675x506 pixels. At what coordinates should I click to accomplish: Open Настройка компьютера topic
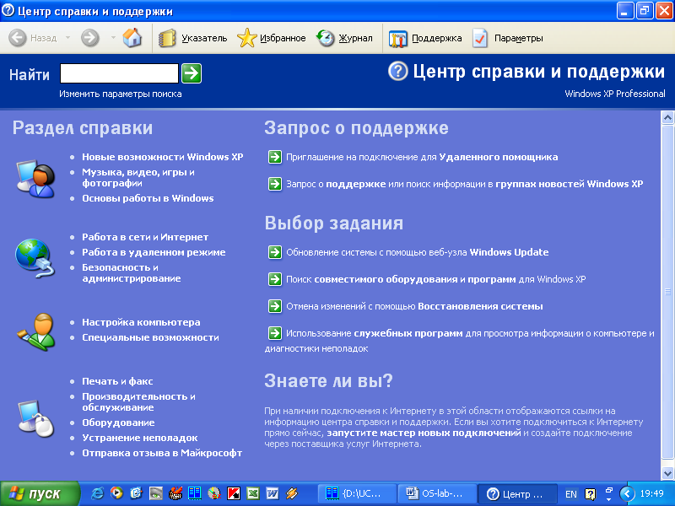tap(141, 322)
